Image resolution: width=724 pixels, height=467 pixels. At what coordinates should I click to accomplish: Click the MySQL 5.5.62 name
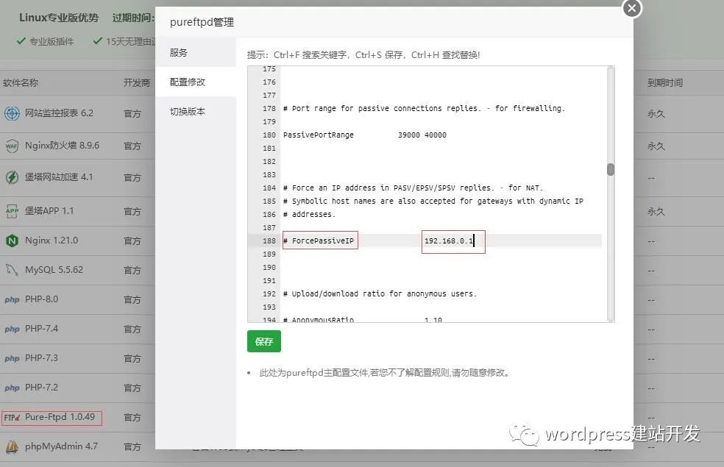click(54, 270)
